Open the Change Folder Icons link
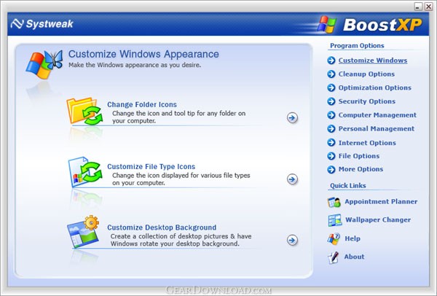This screenshot has width=437, height=296. 142,104
